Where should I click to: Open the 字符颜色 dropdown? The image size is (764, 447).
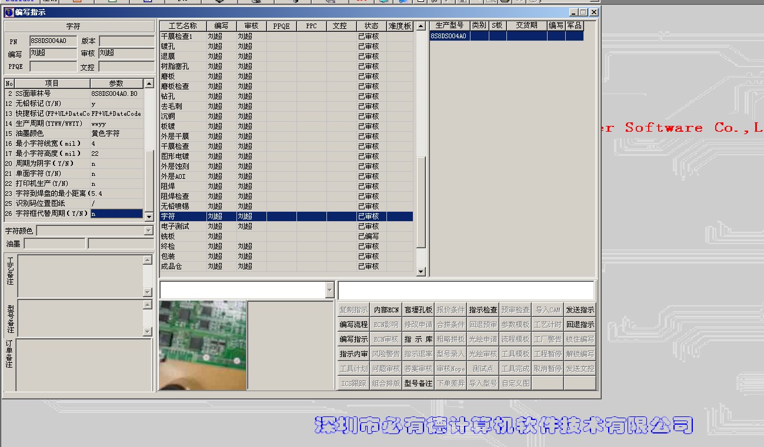coord(149,231)
